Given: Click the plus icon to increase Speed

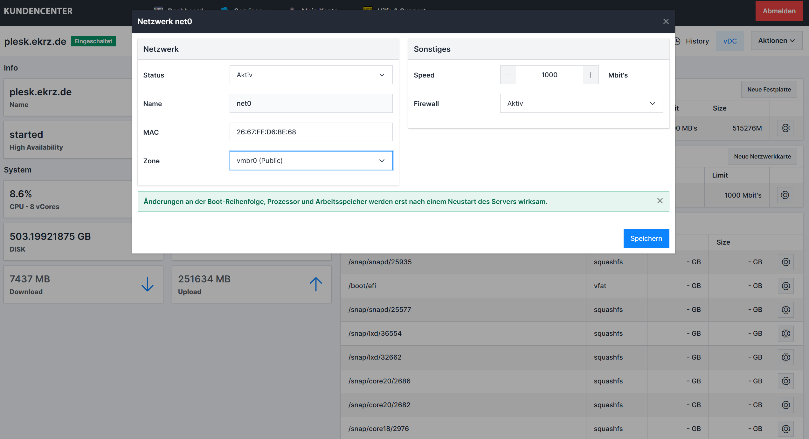Looking at the screenshot, I should tap(591, 75).
